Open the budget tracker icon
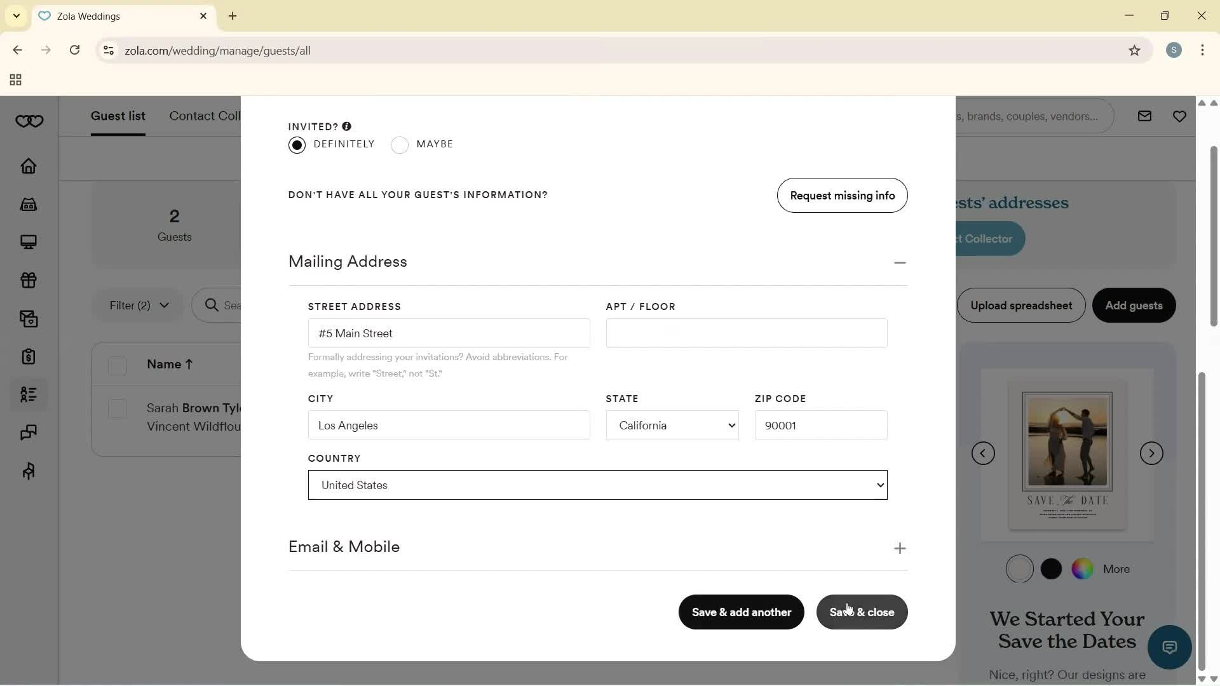The width and height of the screenshot is (1220, 686). click(29, 356)
